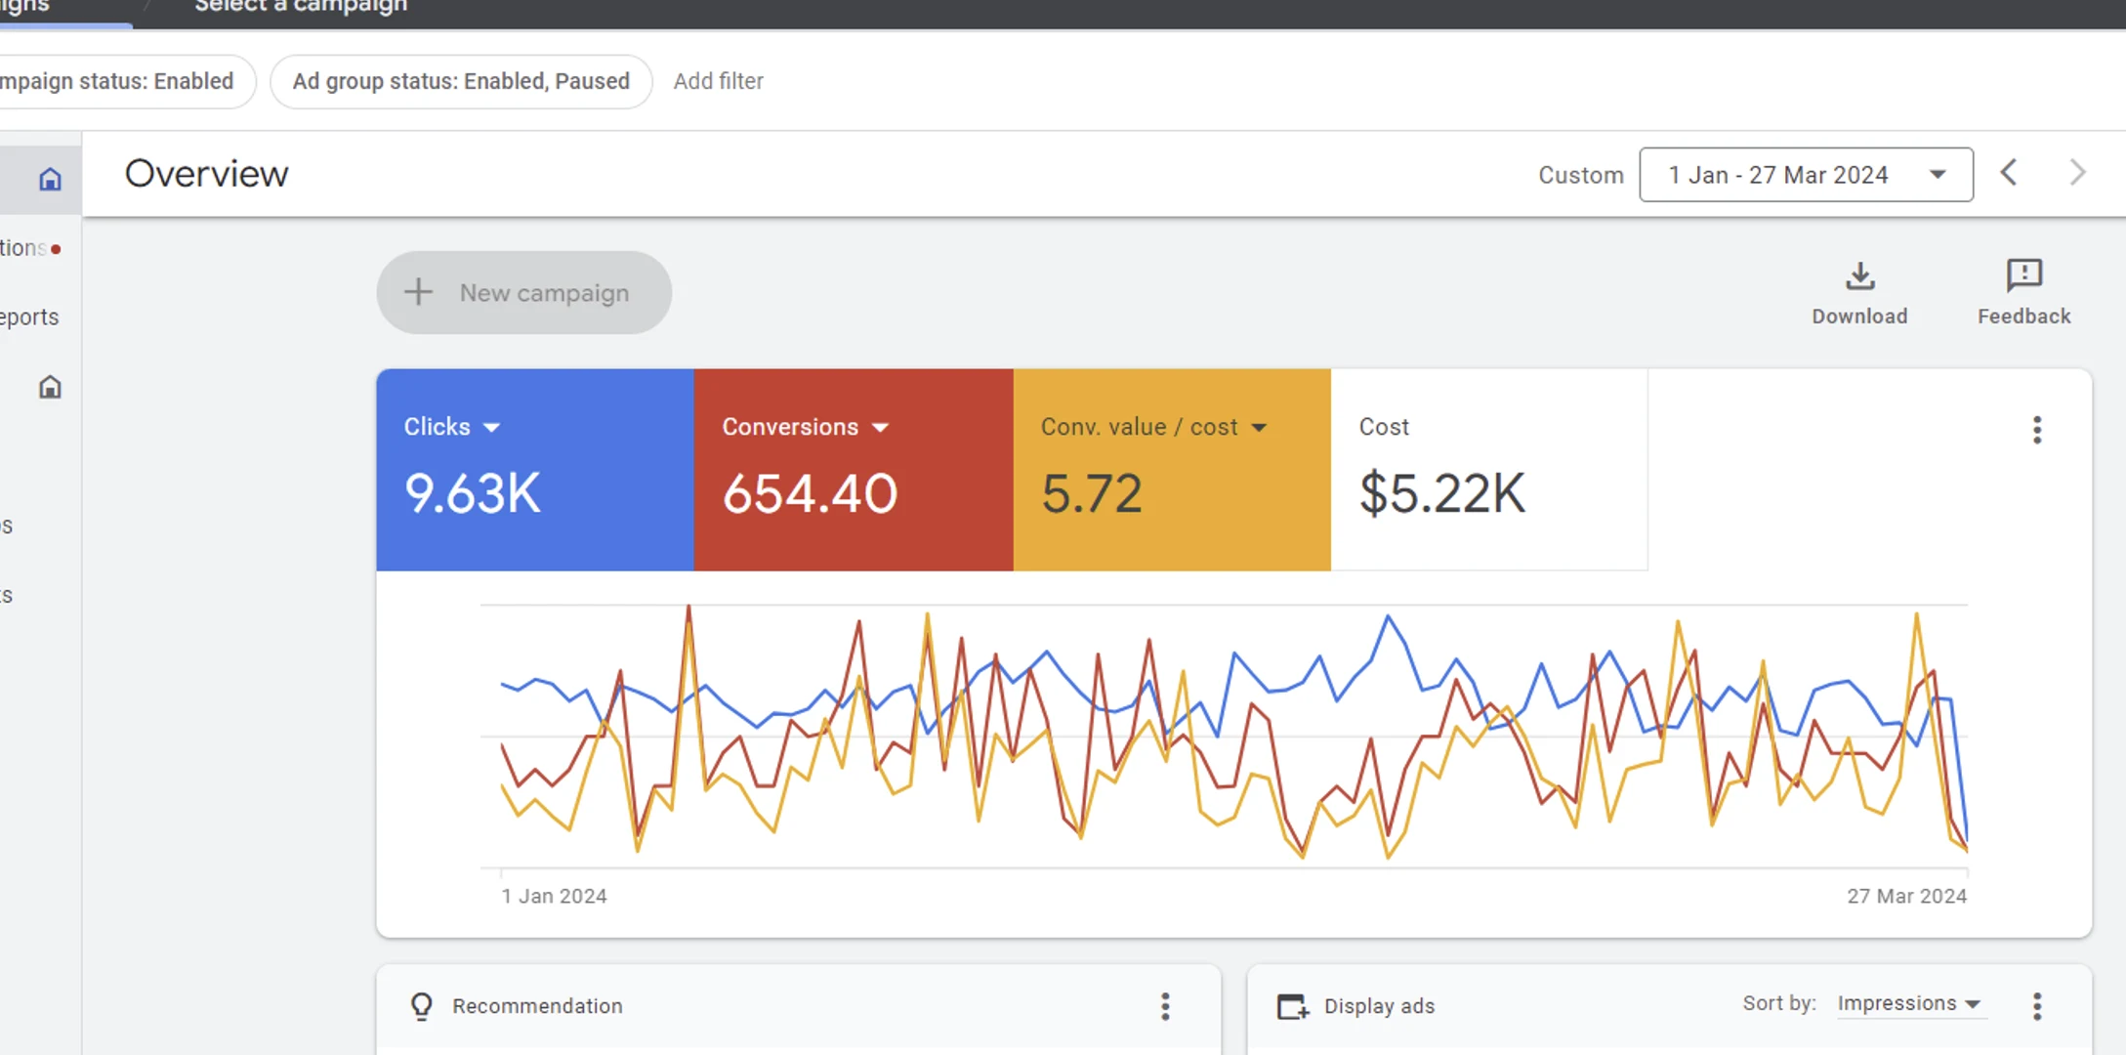Open scorecard chart three-dot menu
This screenshot has height=1055, width=2126.
2036,430
